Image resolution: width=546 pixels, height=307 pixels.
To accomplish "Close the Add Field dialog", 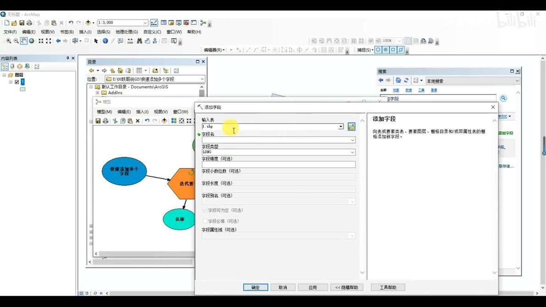I will (x=493, y=107).
